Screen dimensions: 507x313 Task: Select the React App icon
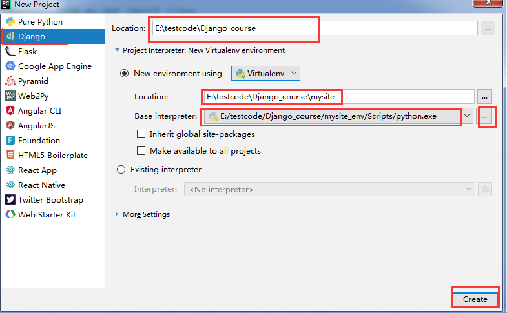10,170
